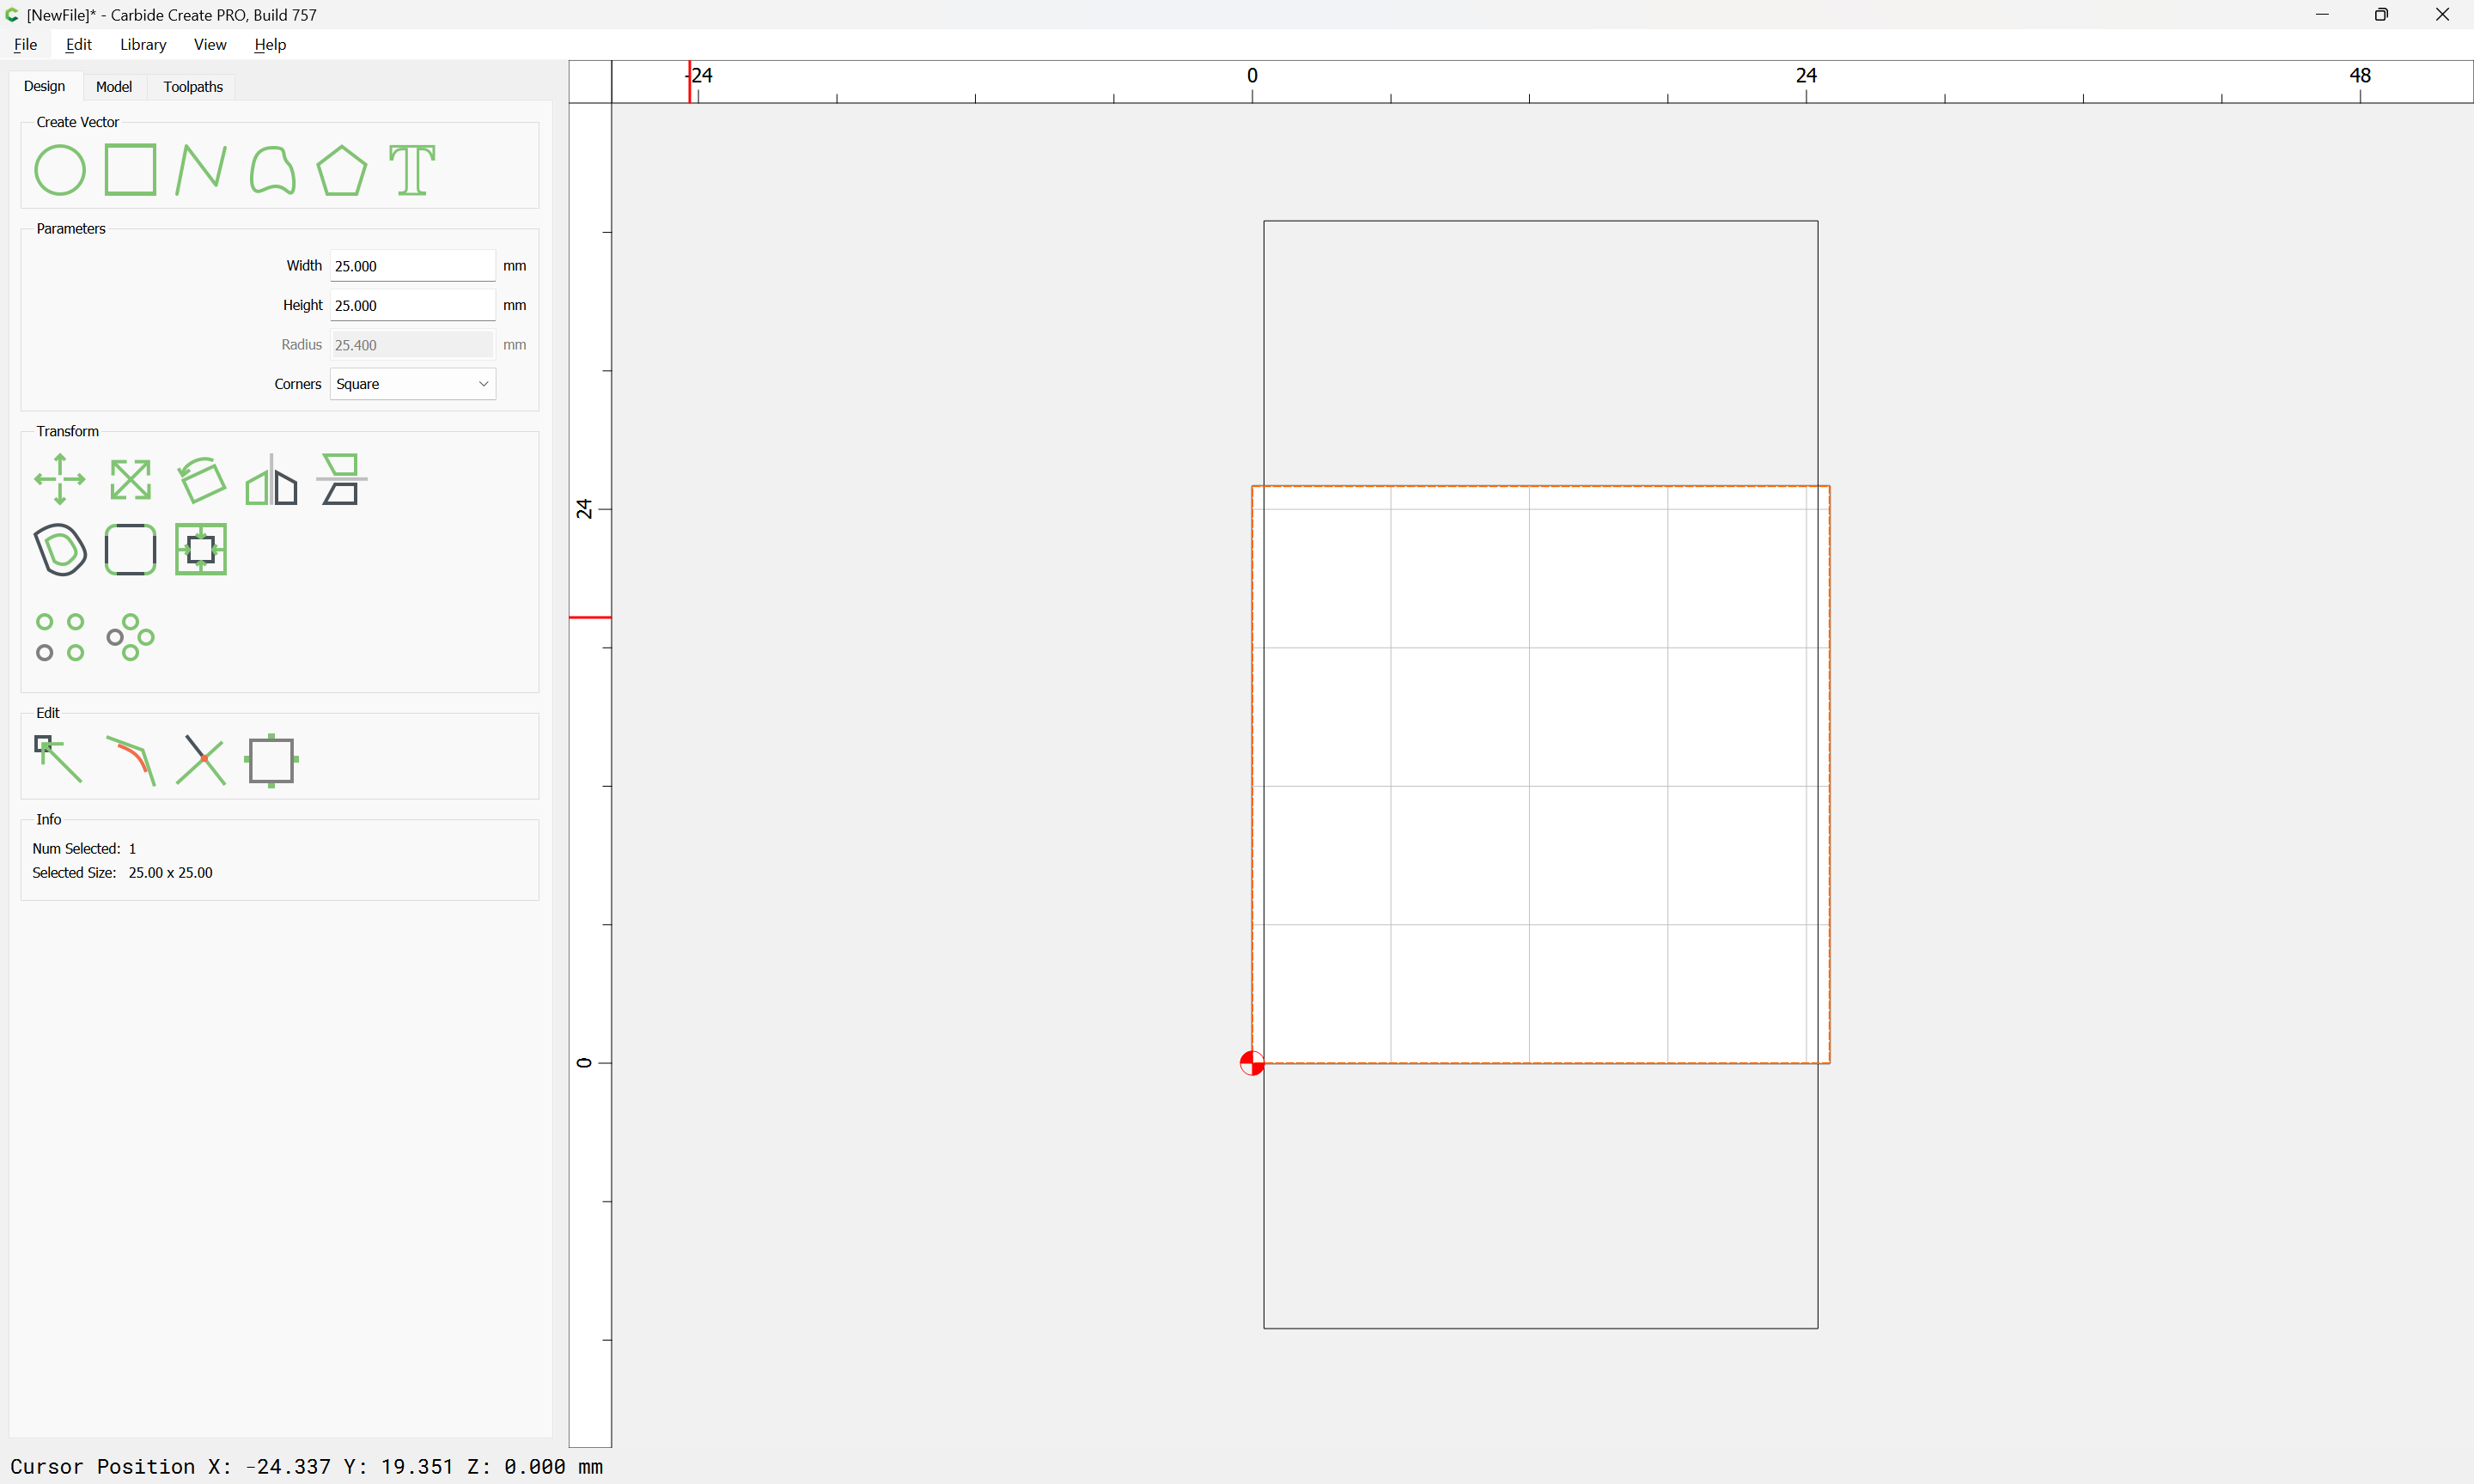The image size is (2474, 1484).
Task: Open the Help menu
Action: tap(270, 45)
